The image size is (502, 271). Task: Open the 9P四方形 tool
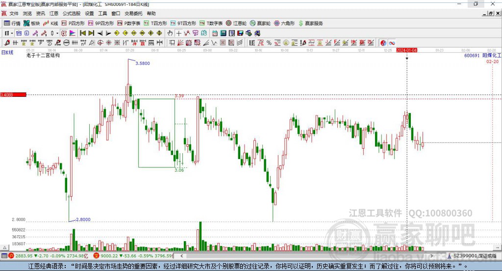[101, 23]
